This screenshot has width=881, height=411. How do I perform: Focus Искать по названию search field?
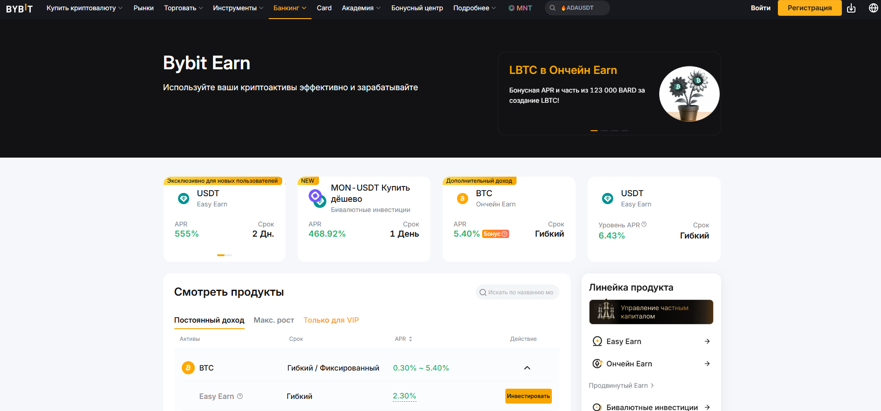point(517,292)
